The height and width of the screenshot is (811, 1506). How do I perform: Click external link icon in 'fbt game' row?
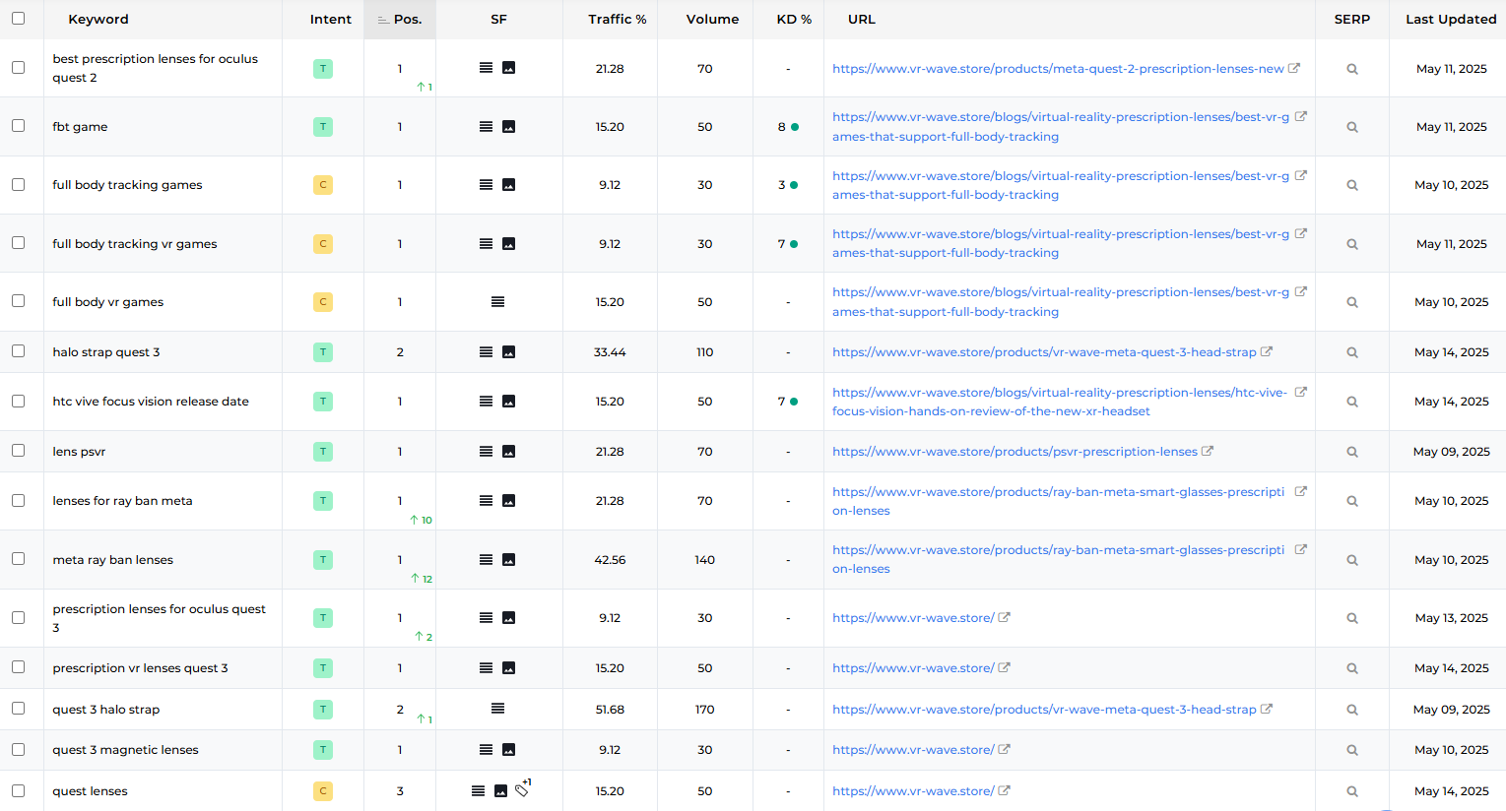[x=1300, y=116]
